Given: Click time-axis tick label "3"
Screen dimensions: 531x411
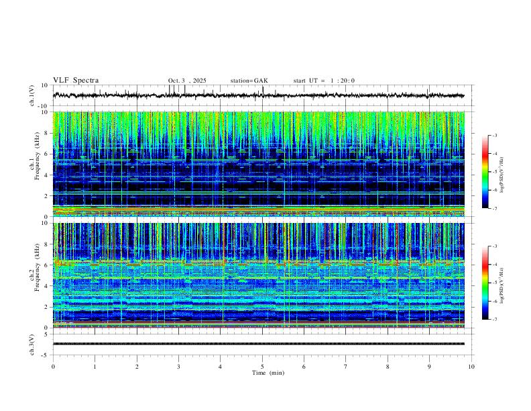Looking at the screenshot, I should [178, 367].
